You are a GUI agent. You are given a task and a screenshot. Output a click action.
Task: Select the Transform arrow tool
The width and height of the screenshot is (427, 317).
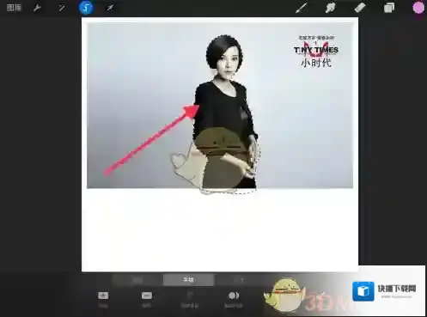pos(110,8)
